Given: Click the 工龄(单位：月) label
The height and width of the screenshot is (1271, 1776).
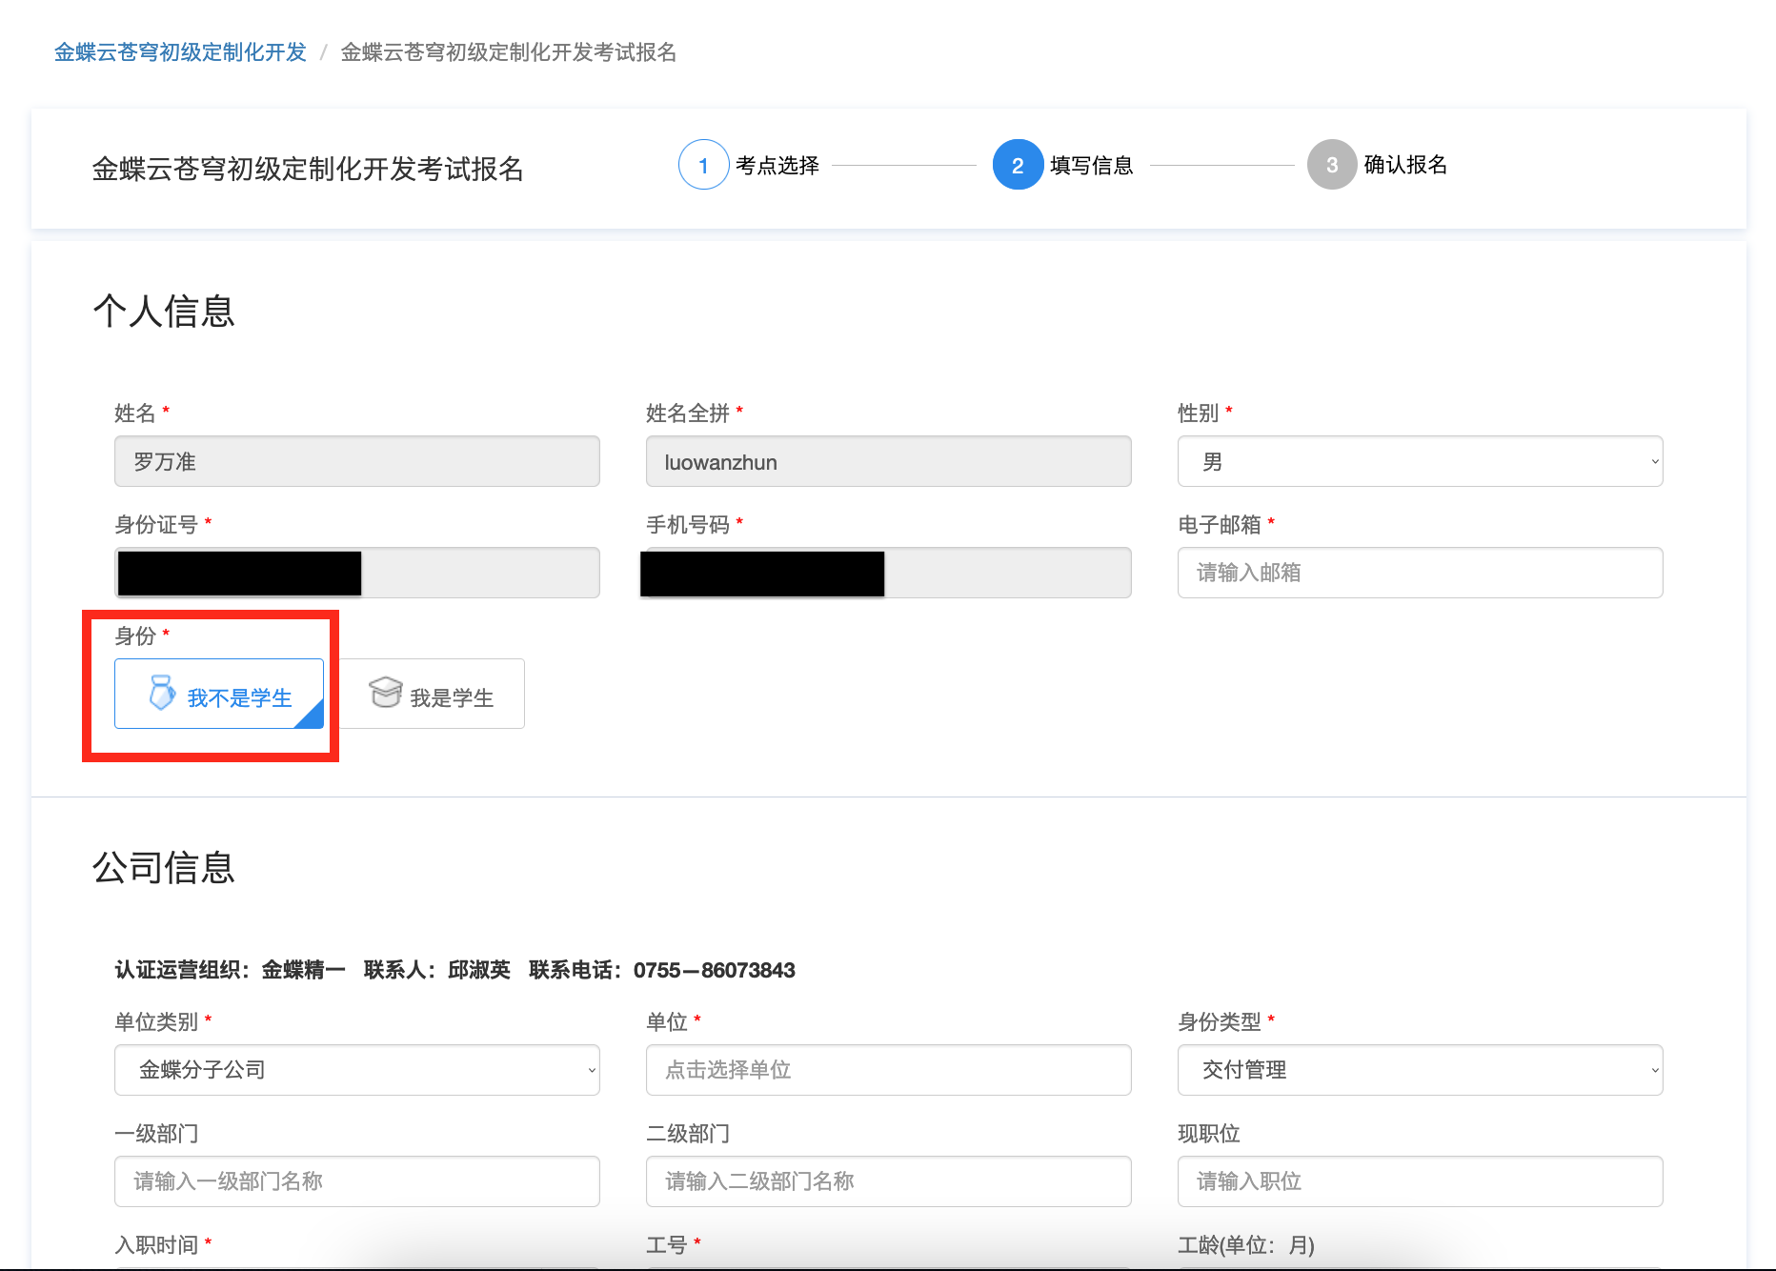Looking at the screenshot, I should 1246,1245.
